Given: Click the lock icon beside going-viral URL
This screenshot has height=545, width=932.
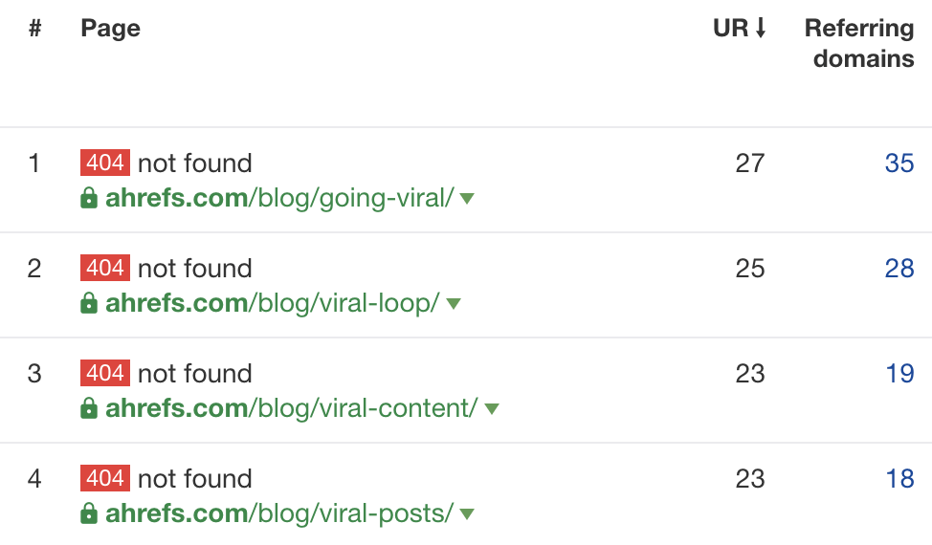Looking at the screenshot, I should point(89,199).
